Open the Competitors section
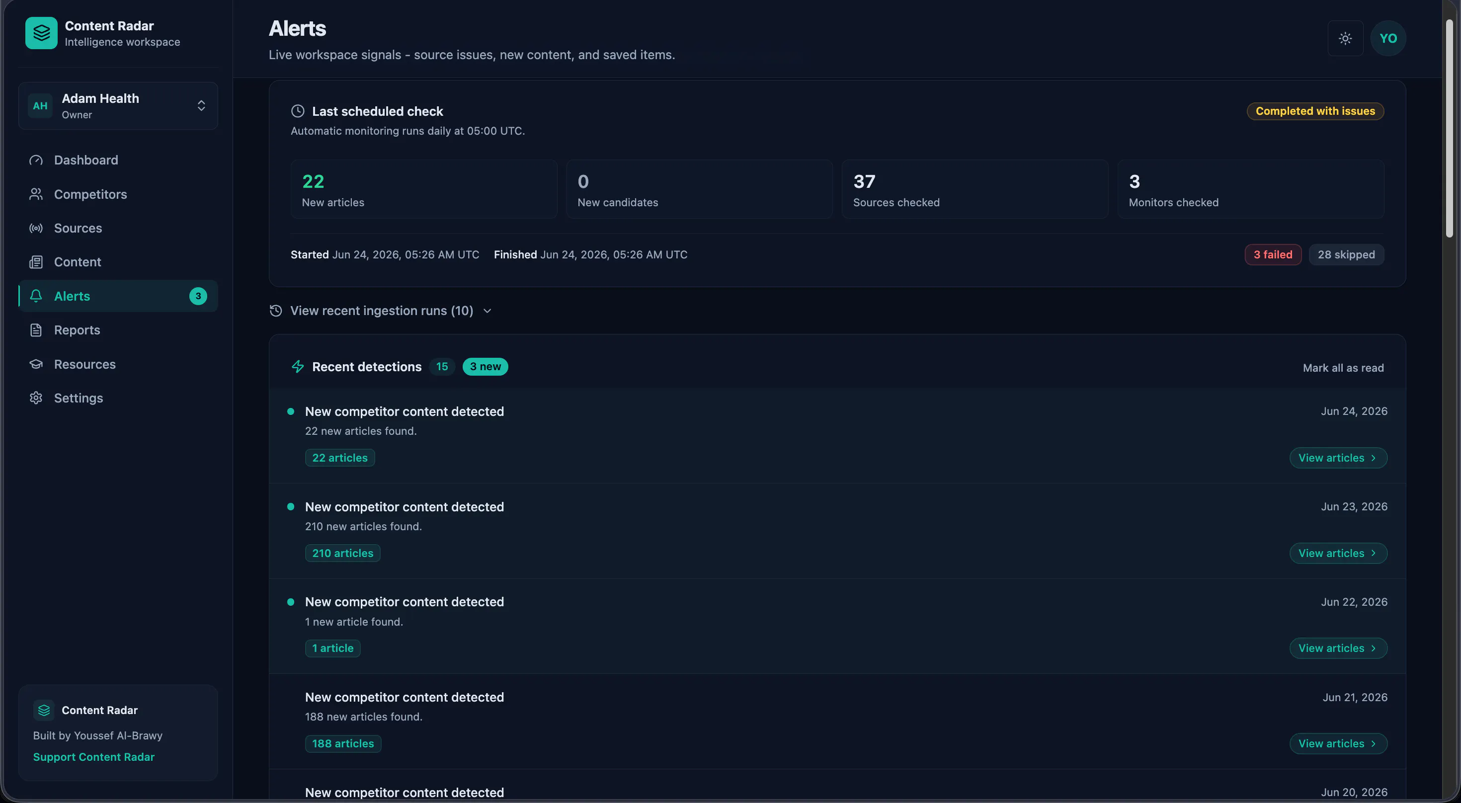 click(118, 194)
